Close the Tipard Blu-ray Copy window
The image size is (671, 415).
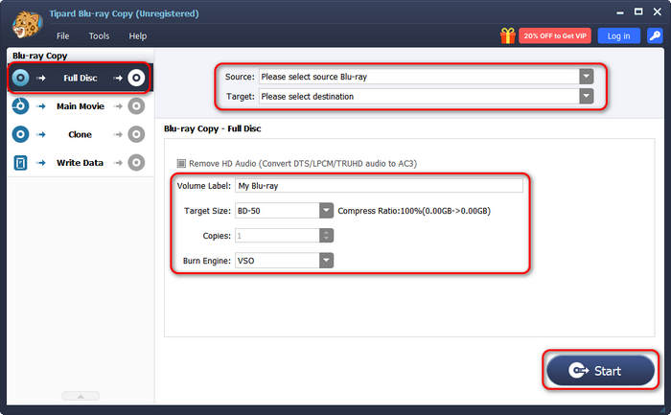point(658,12)
